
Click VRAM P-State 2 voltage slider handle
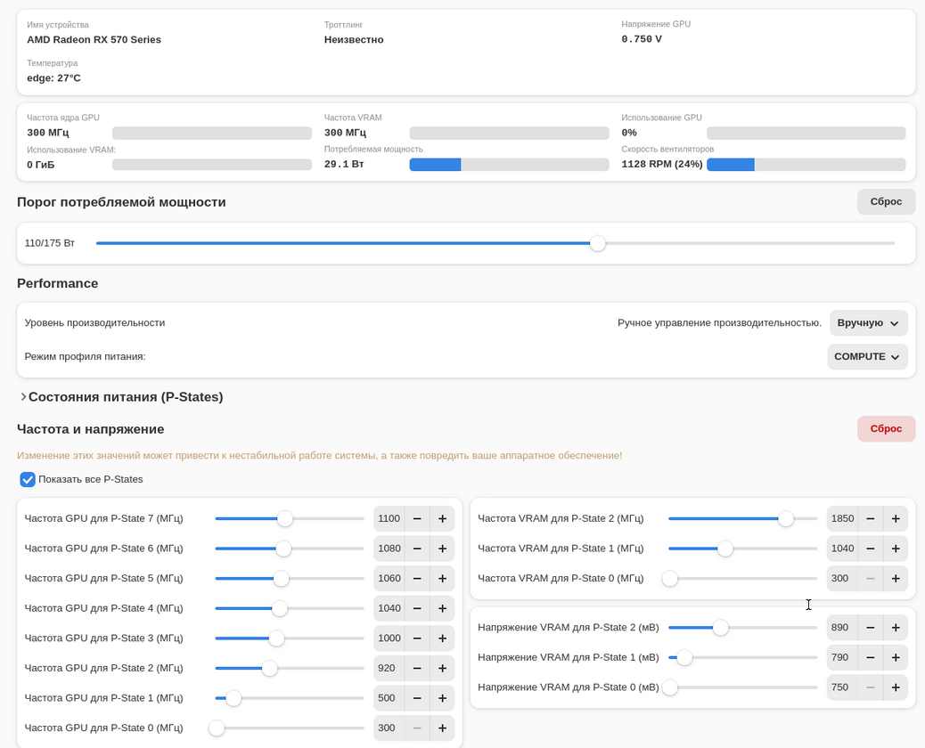(720, 628)
